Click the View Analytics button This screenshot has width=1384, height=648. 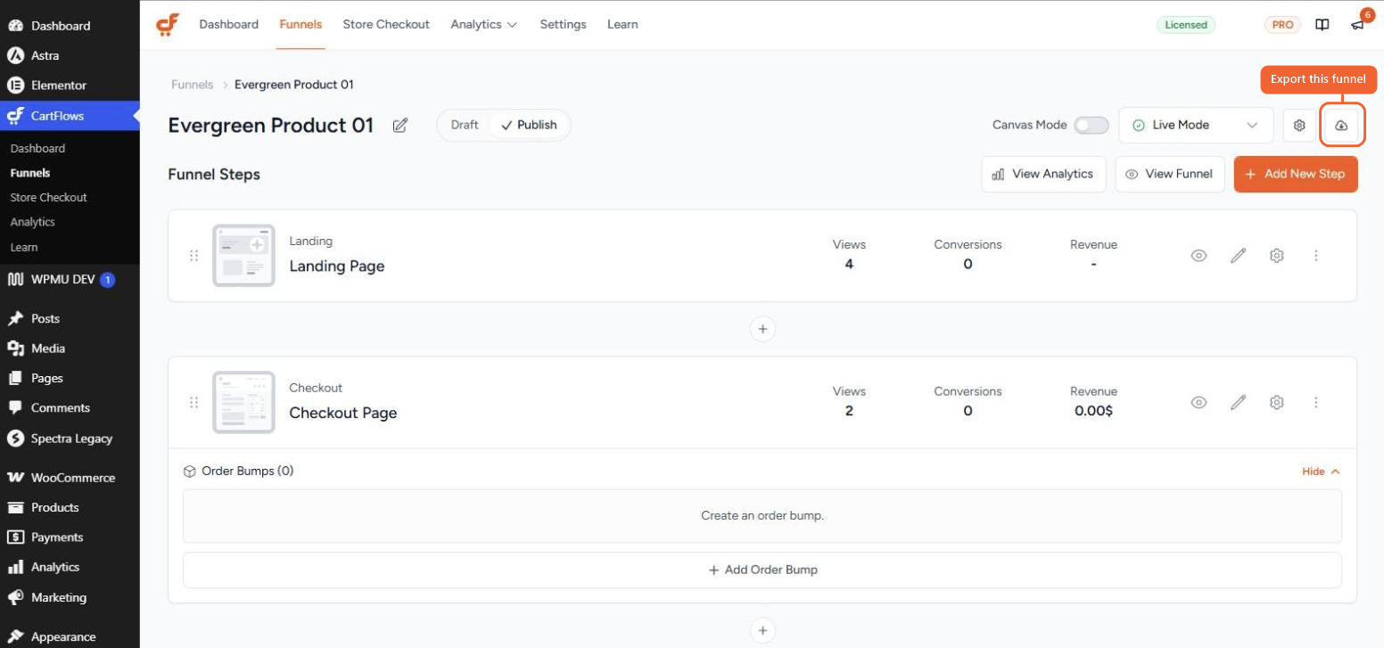1043,175
